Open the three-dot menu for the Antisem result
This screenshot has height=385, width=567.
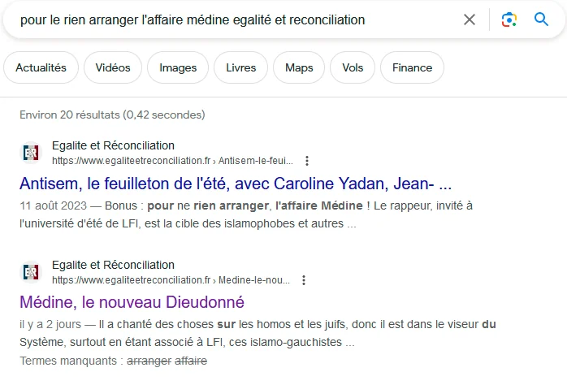(306, 161)
